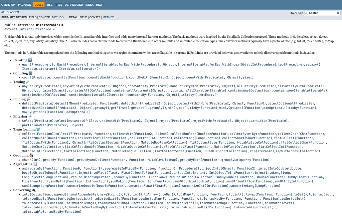Screen dimensions: 342x216
Task: Open the zip(Iterable) method link
Action: pos(262,151)
